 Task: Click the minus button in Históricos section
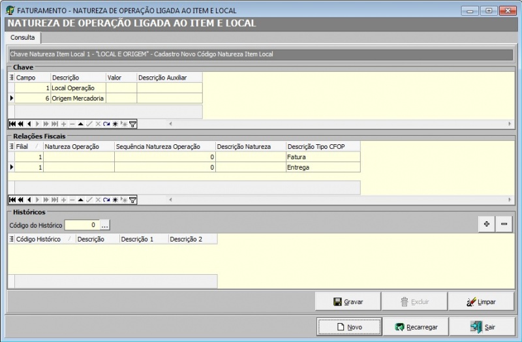(504, 224)
